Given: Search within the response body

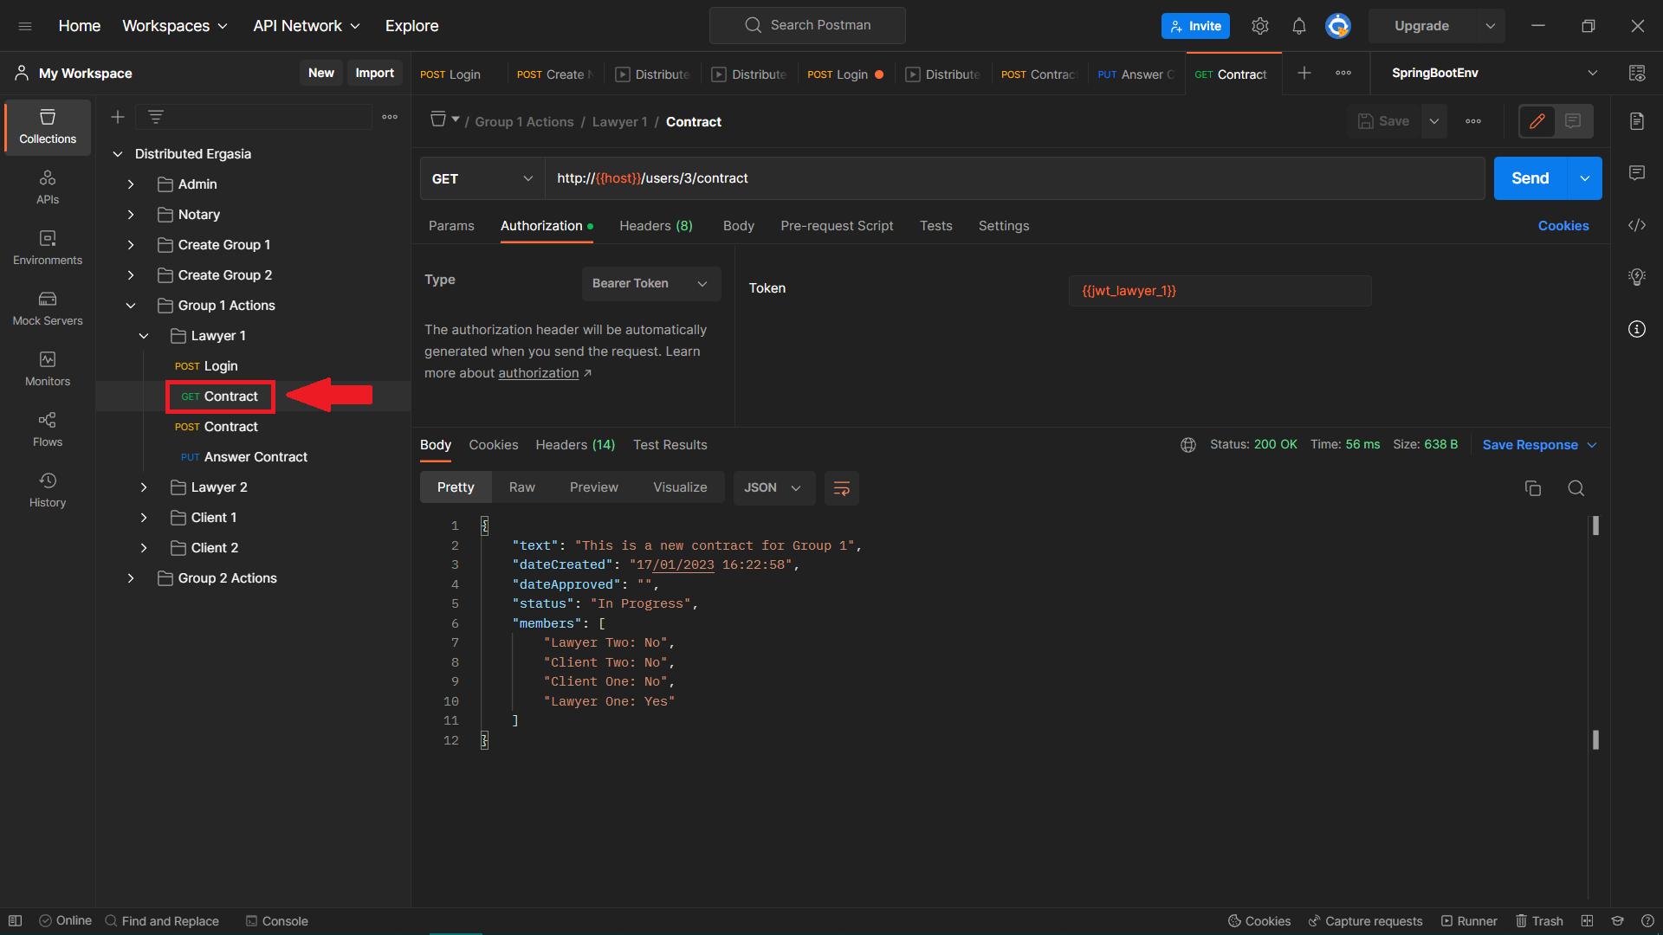Looking at the screenshot, I should [1576, 488].
